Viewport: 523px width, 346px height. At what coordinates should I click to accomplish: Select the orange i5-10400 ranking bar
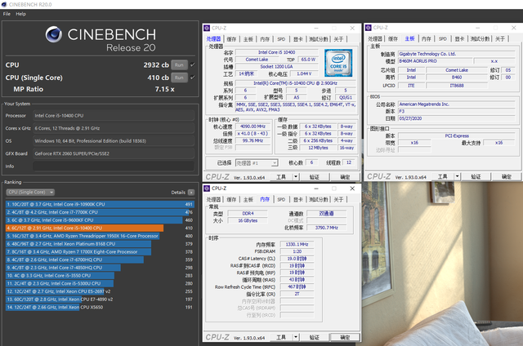click(x=85, y=228)
